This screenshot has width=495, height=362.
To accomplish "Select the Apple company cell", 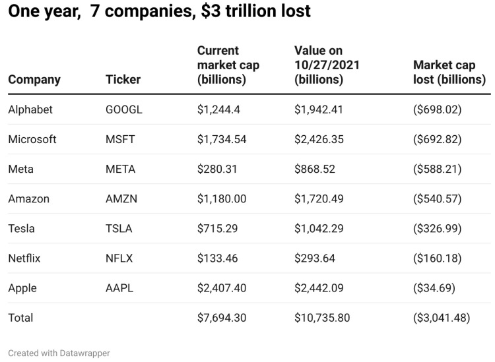I will coord(22,288).
